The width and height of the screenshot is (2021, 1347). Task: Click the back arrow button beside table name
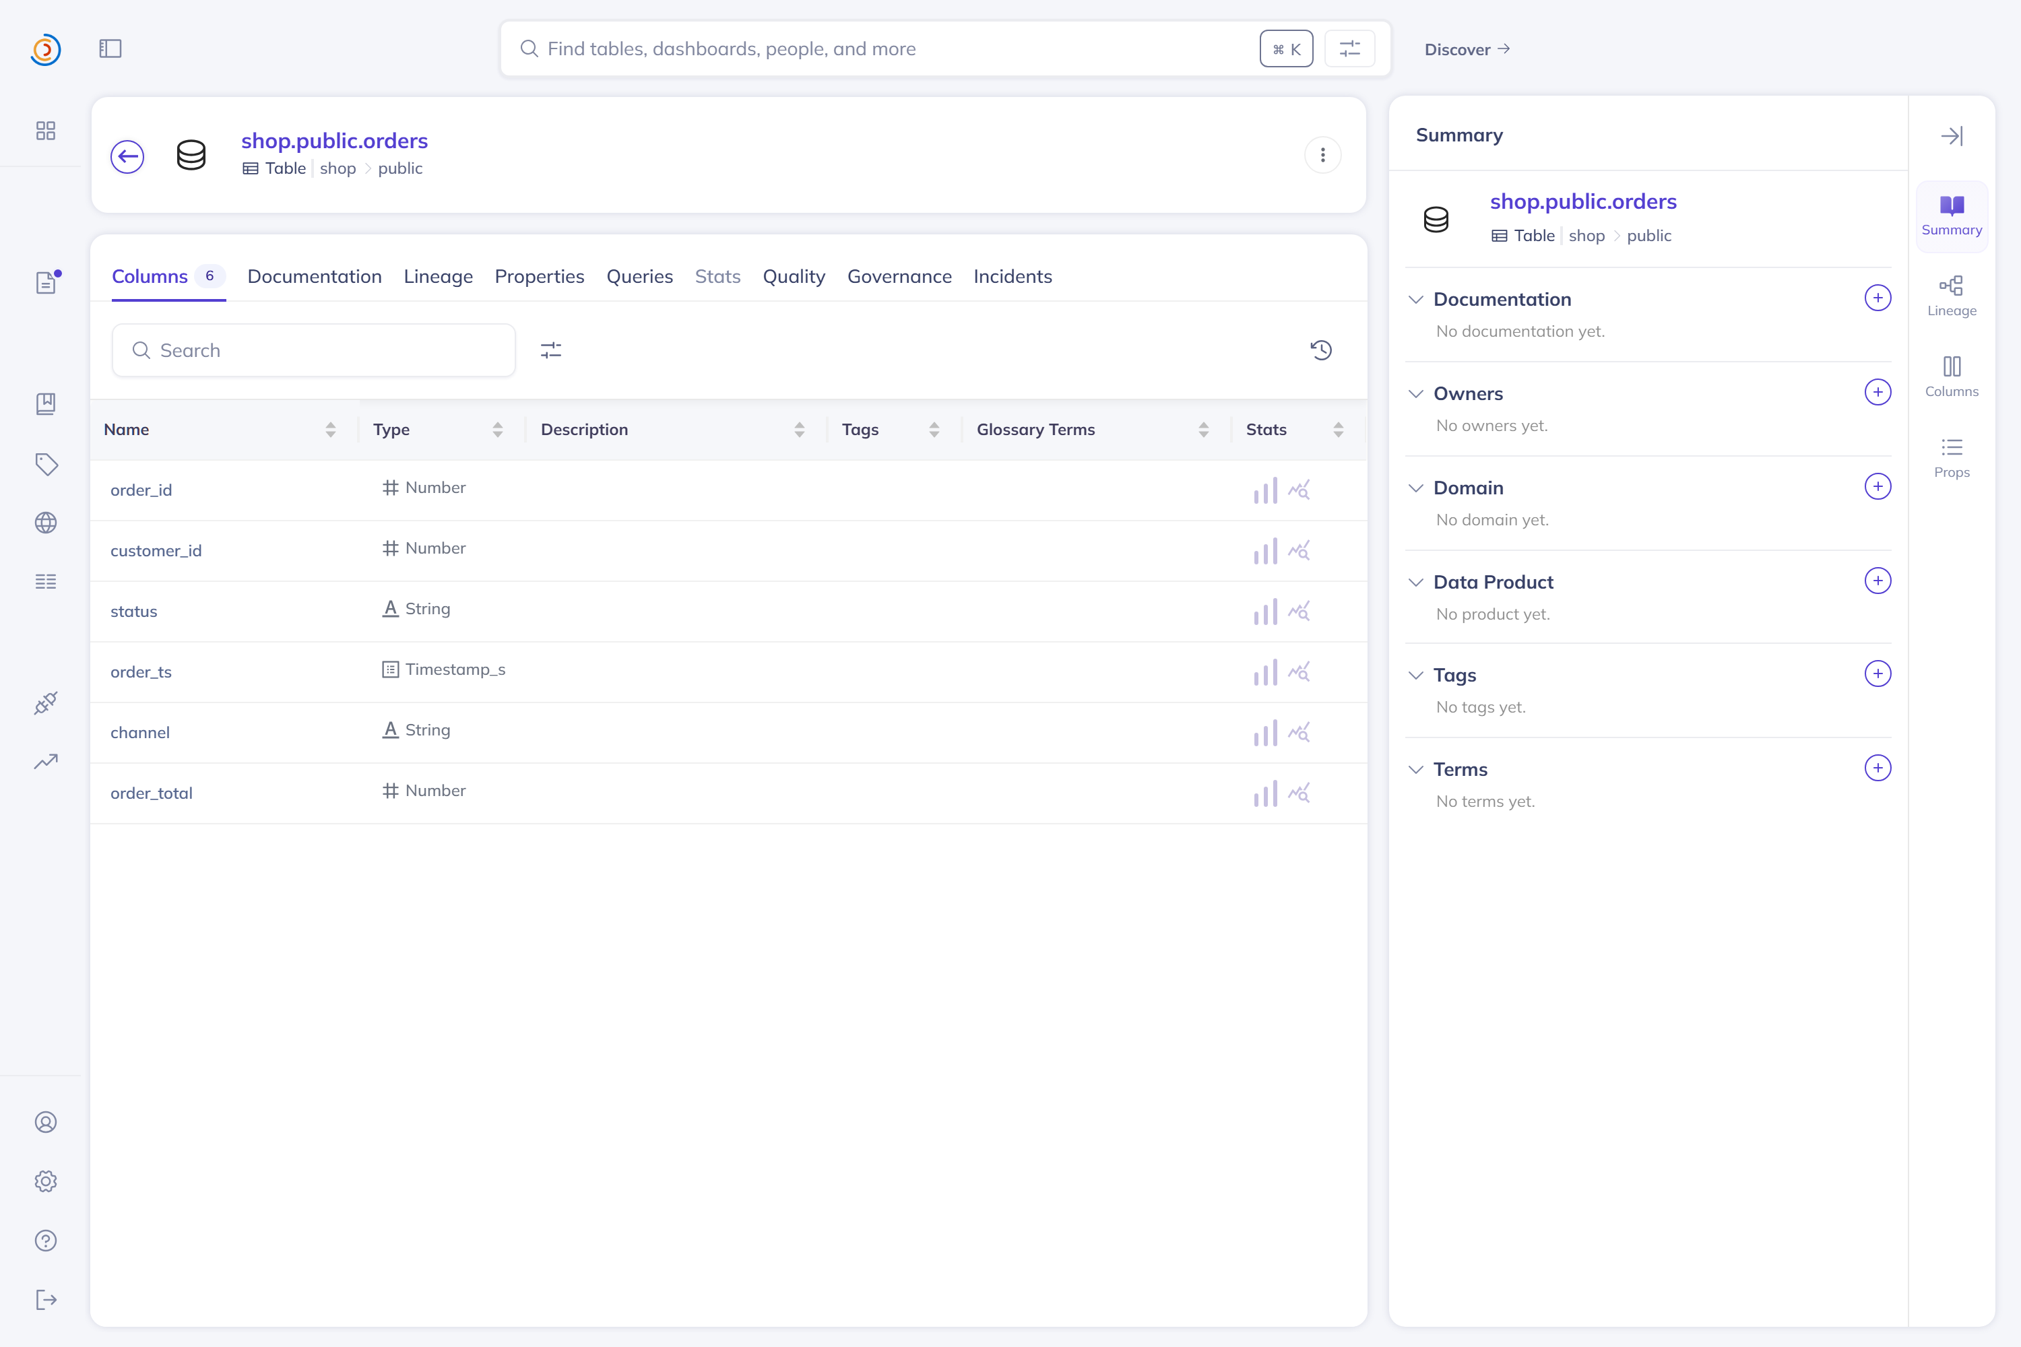click(x=127, y=156)
